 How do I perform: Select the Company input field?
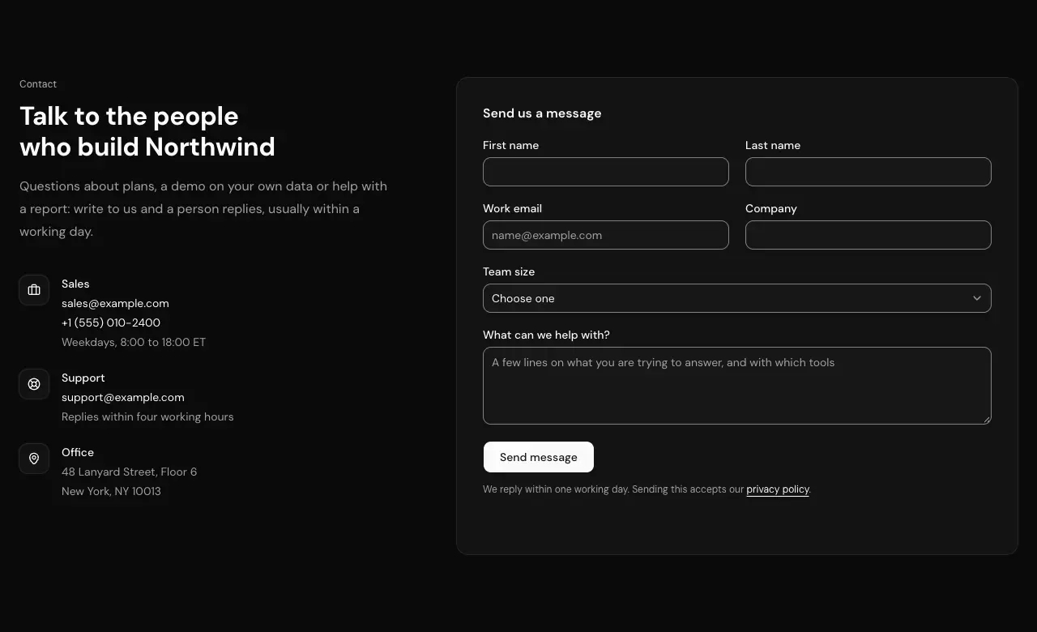pos(868,235)
